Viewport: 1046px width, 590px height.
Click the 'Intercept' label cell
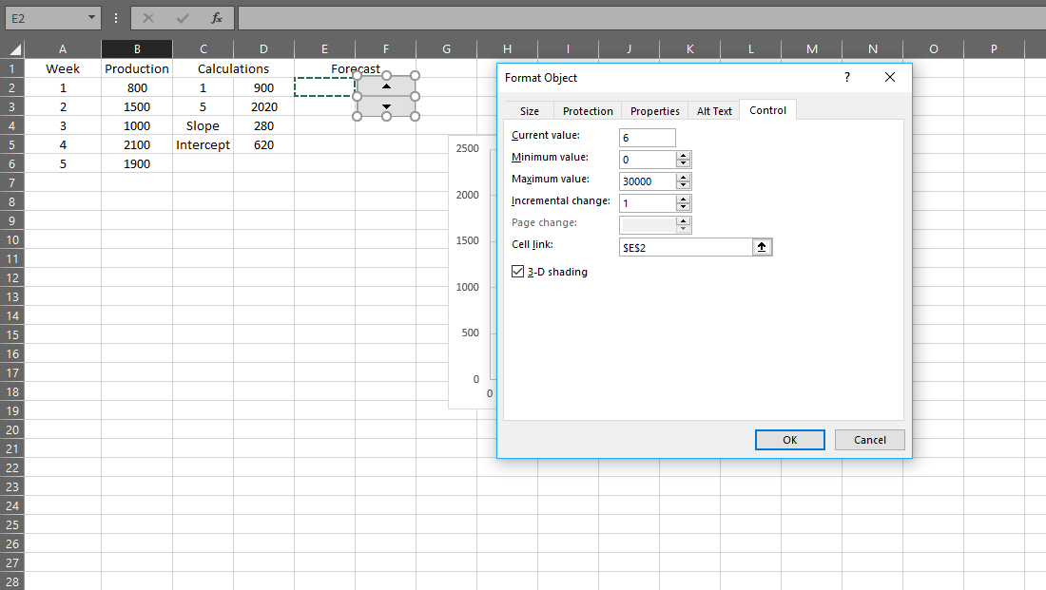(203, 144)
